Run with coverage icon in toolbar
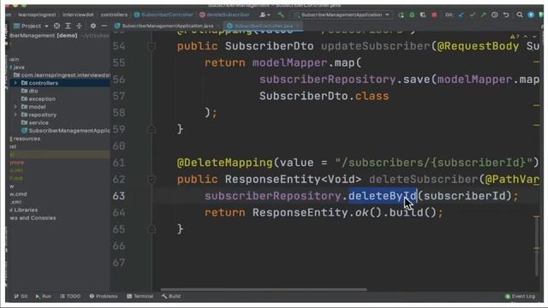Viewport: 548px width, 308px height. pyautogui.click(x=423, y=15)
